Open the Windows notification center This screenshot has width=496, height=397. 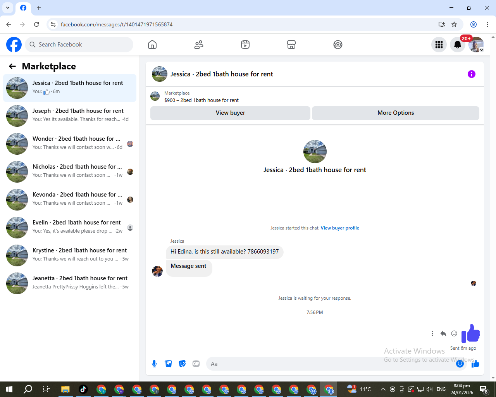(484, 389)
